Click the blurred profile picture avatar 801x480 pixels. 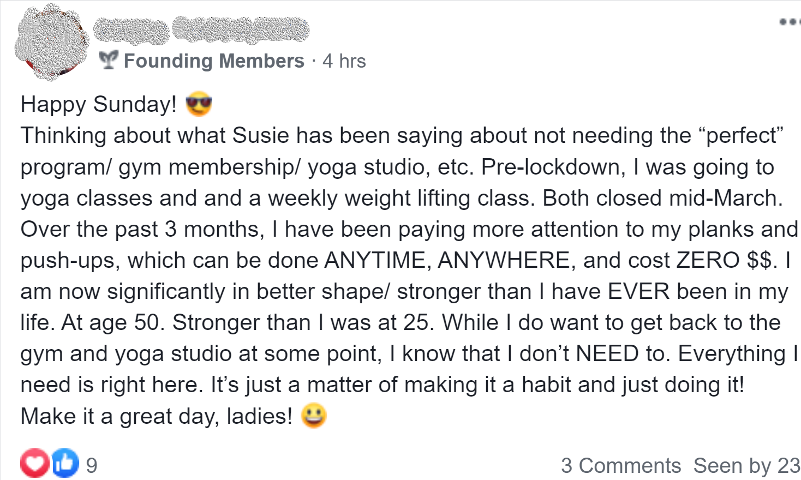coord(52,42)
